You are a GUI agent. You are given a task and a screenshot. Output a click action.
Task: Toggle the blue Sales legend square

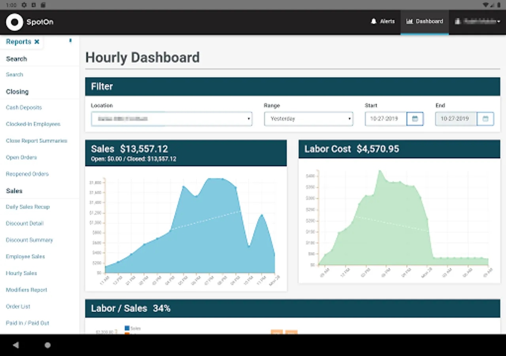pos(127,328)
